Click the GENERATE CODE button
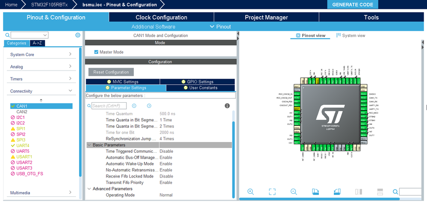Image resolution: width=427 pixels, height=204 pixels. 353,5
